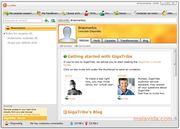Click the back arrow in address bar

coord(61,20)
